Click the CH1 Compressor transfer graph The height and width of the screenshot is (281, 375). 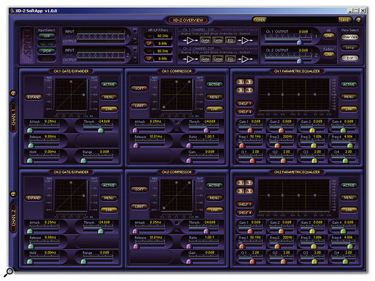click(x=177, y=94)
